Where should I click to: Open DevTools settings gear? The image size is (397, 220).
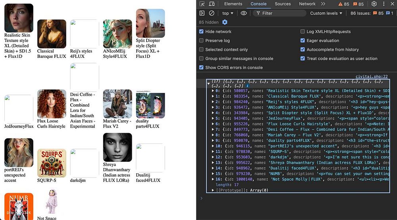click(x=374, y=4)
